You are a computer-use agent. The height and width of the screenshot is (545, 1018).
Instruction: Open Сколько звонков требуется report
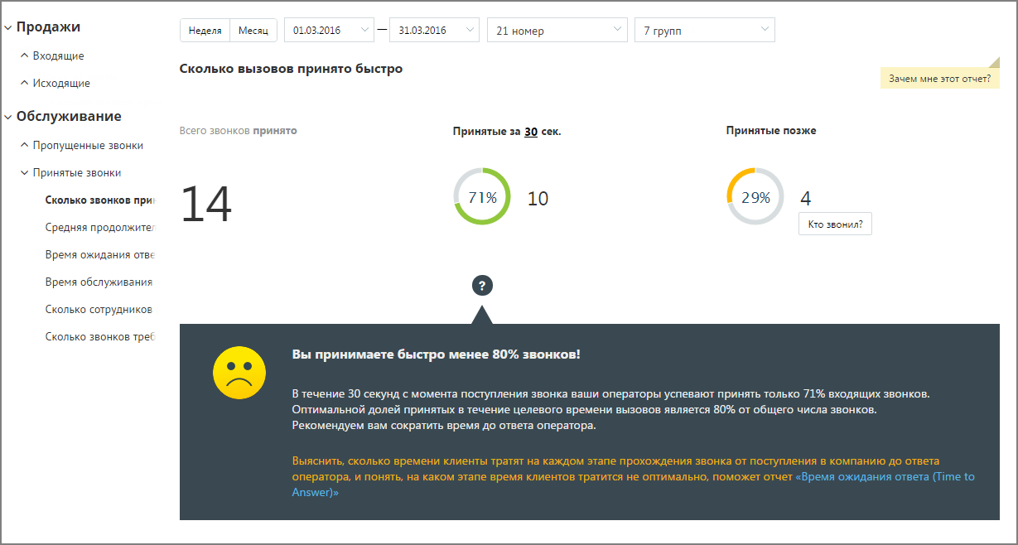[x=100, y=336]
